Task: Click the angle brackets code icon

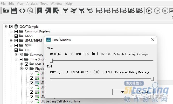Action: (22, 11)
